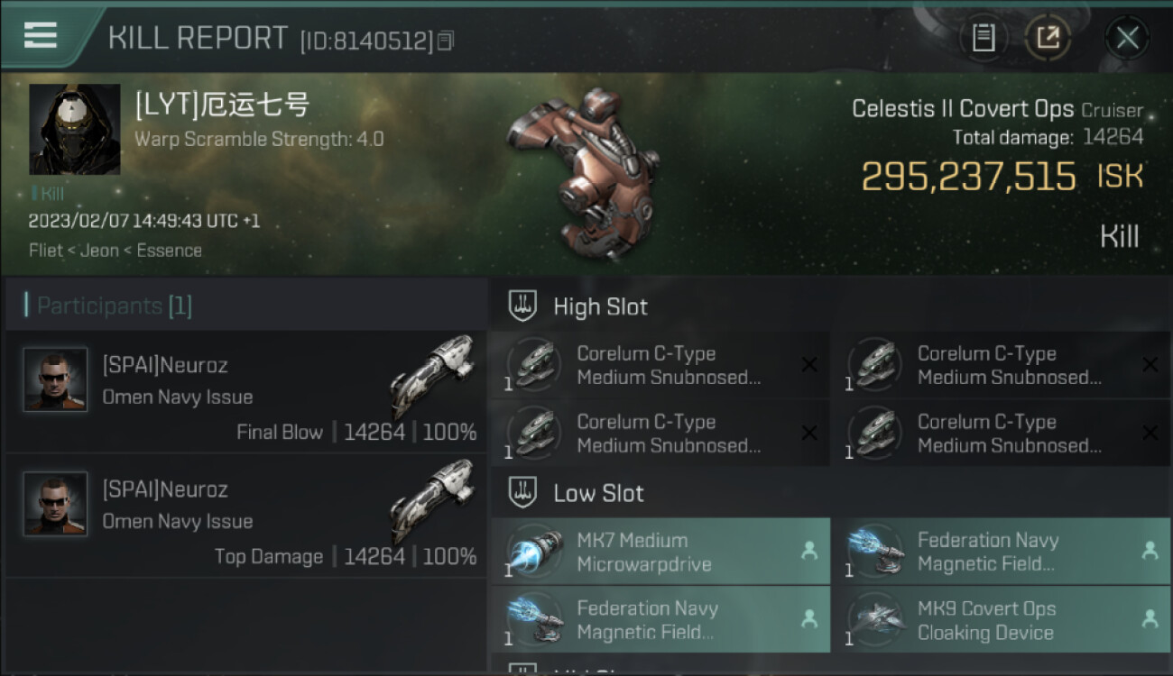Click the High Slot shield icon
This screenshot has height=676, width=1173.
(x=523, y=306)
